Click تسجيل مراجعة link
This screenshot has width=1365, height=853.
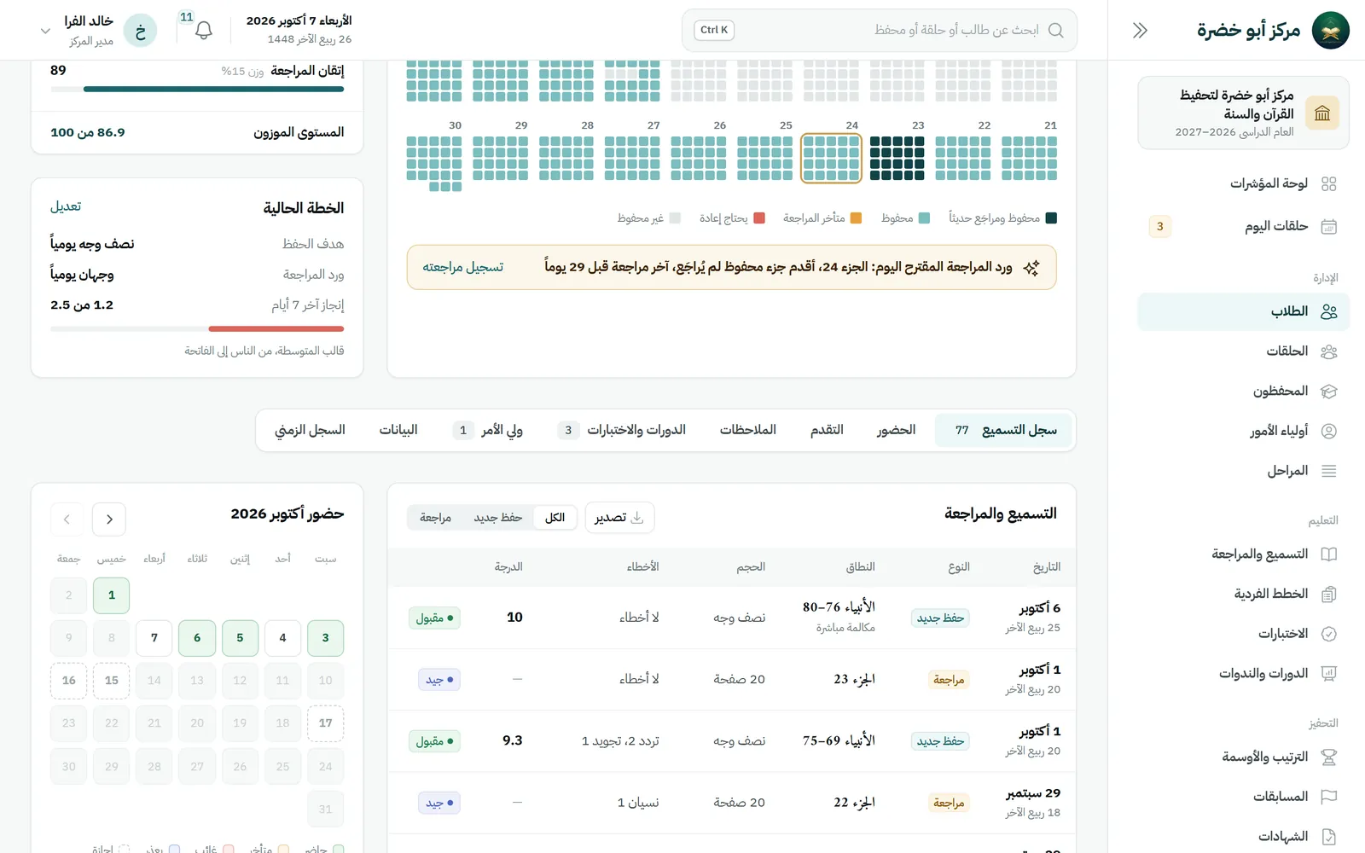(463, 267)
